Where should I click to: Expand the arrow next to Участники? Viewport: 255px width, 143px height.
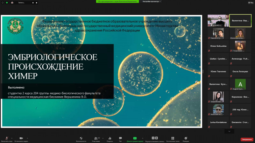(103, 138)
